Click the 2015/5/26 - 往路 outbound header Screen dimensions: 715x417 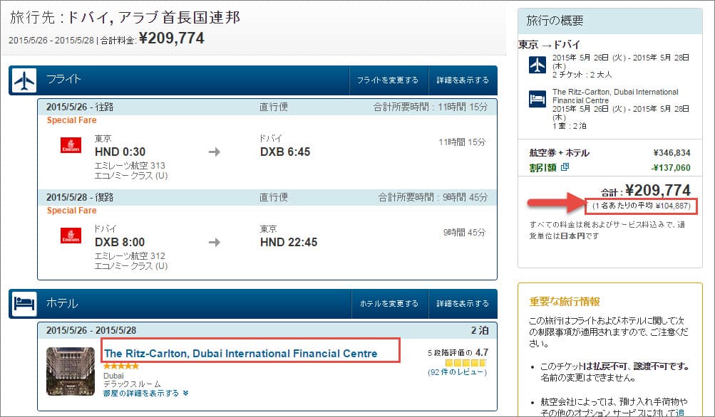click(x=80, y=107)
